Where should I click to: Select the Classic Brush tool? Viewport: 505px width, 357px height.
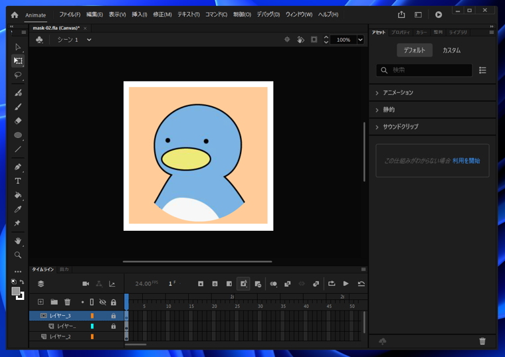point(18,107)
